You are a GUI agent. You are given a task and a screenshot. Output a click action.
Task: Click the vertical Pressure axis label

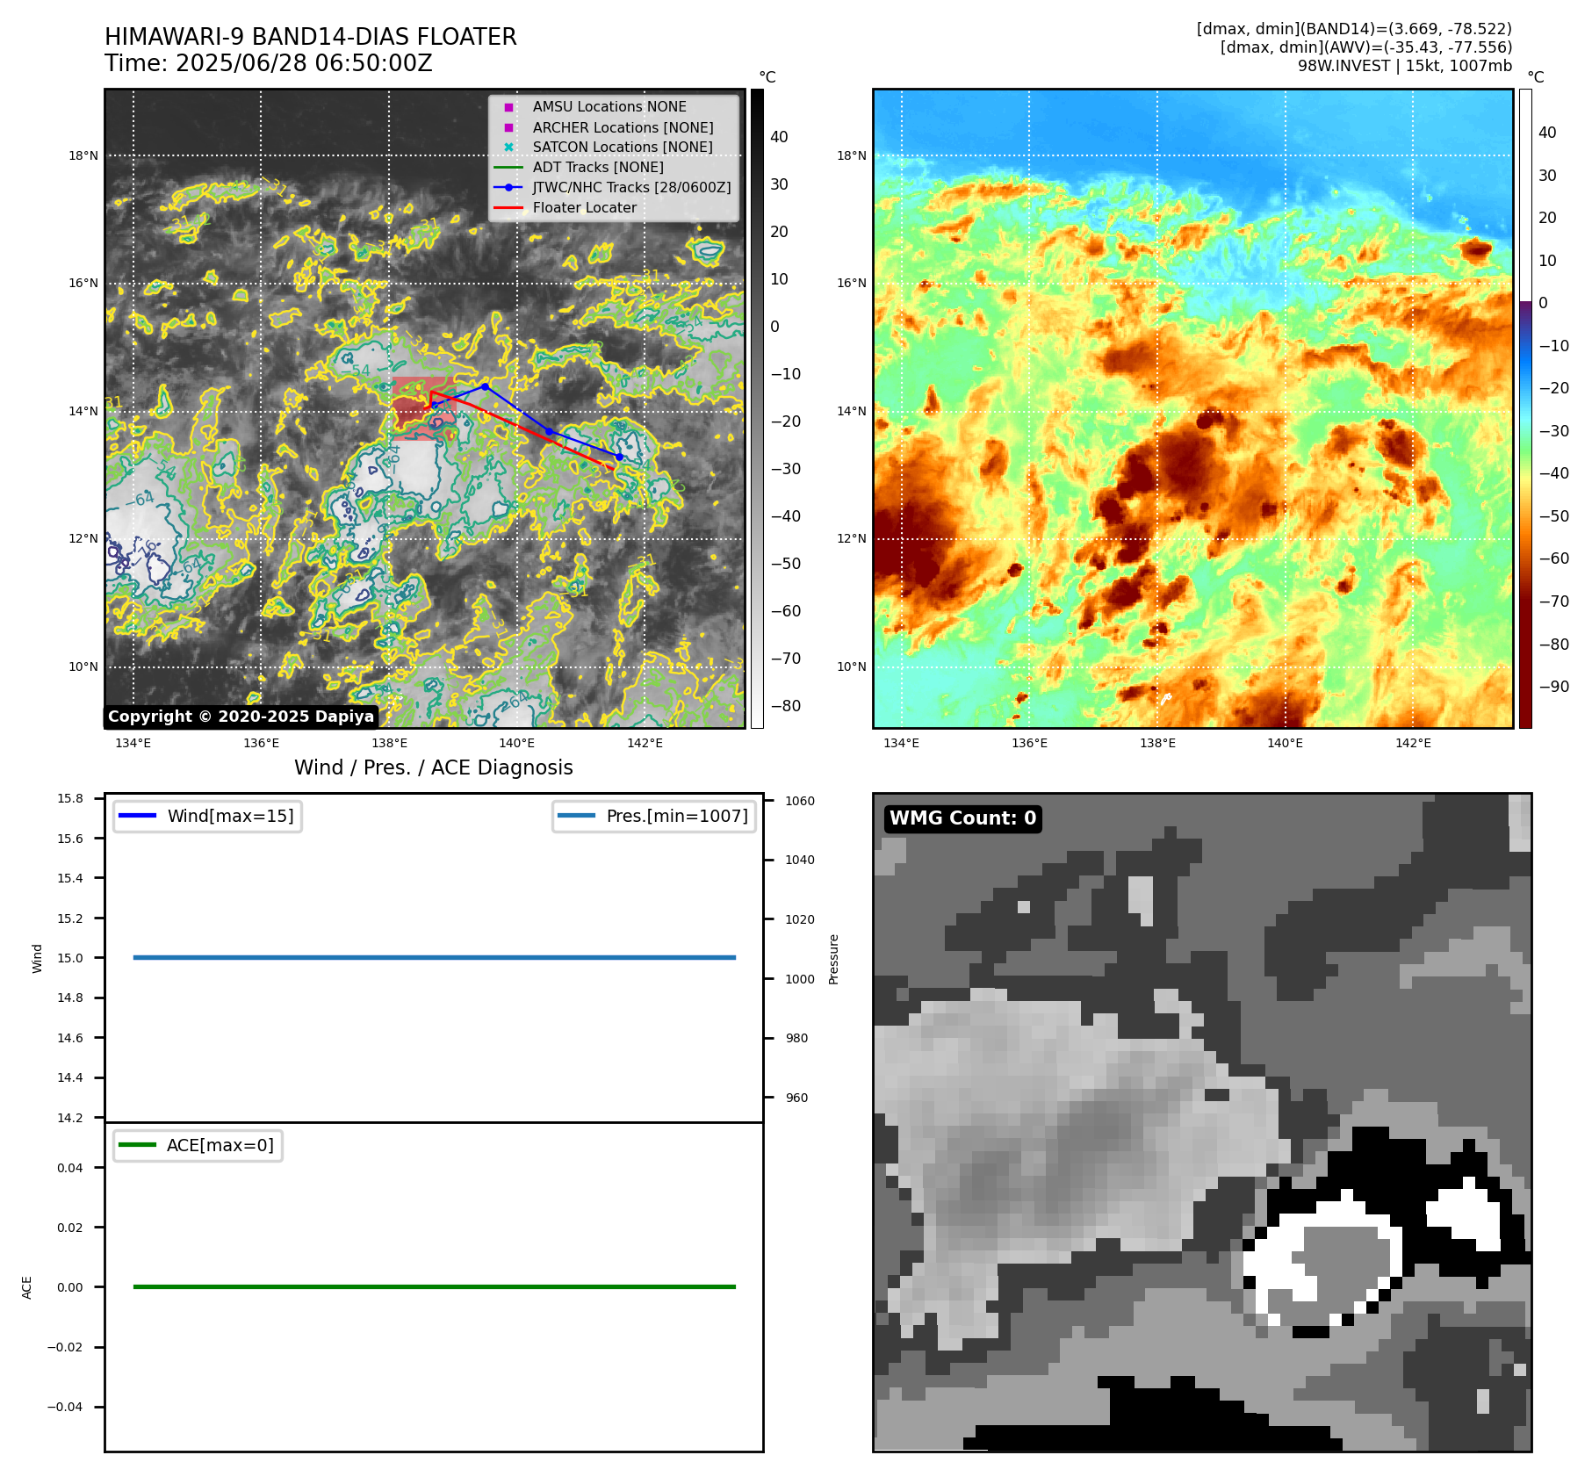(833, 959)
